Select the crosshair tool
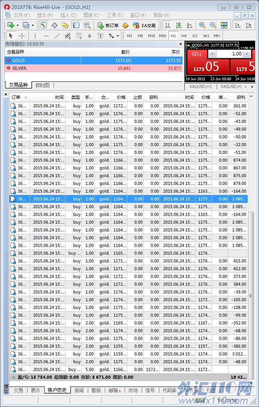The height and width of the screenshot is (407, 259). click(22, 36)
